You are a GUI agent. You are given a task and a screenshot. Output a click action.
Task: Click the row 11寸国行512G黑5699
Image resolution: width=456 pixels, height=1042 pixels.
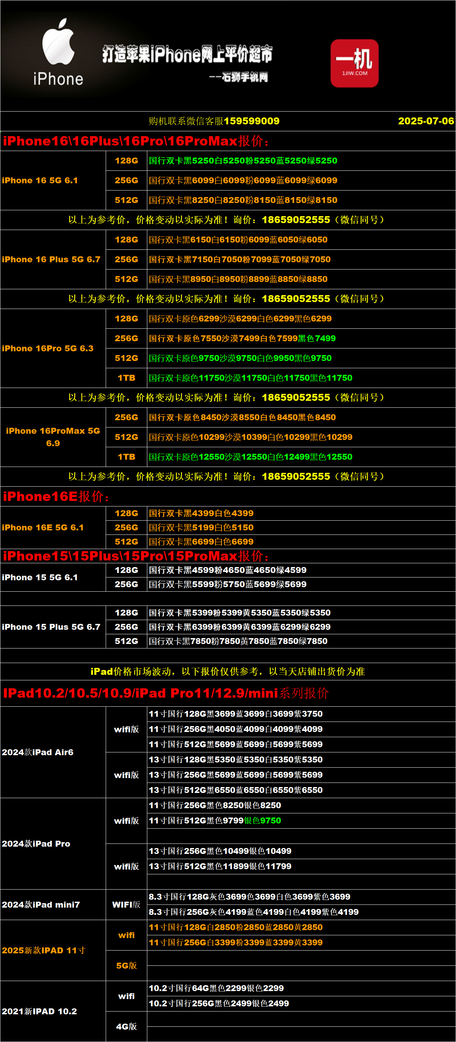(x=301, y=744)
